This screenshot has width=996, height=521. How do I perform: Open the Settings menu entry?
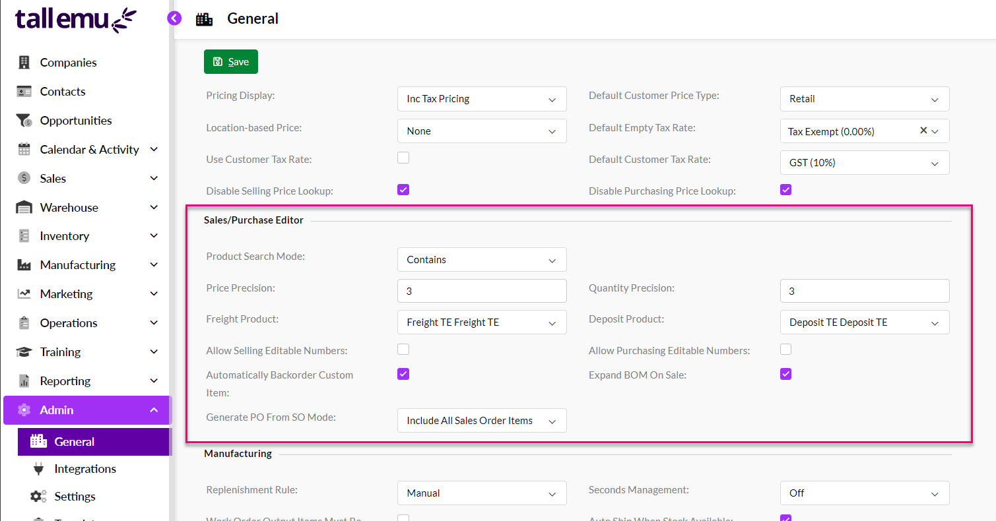pos(75,496)
